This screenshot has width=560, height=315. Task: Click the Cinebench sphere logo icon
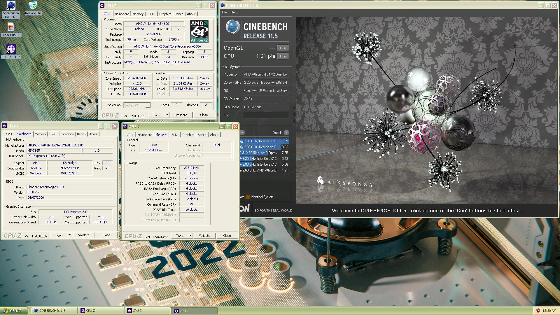click(233, 27)
